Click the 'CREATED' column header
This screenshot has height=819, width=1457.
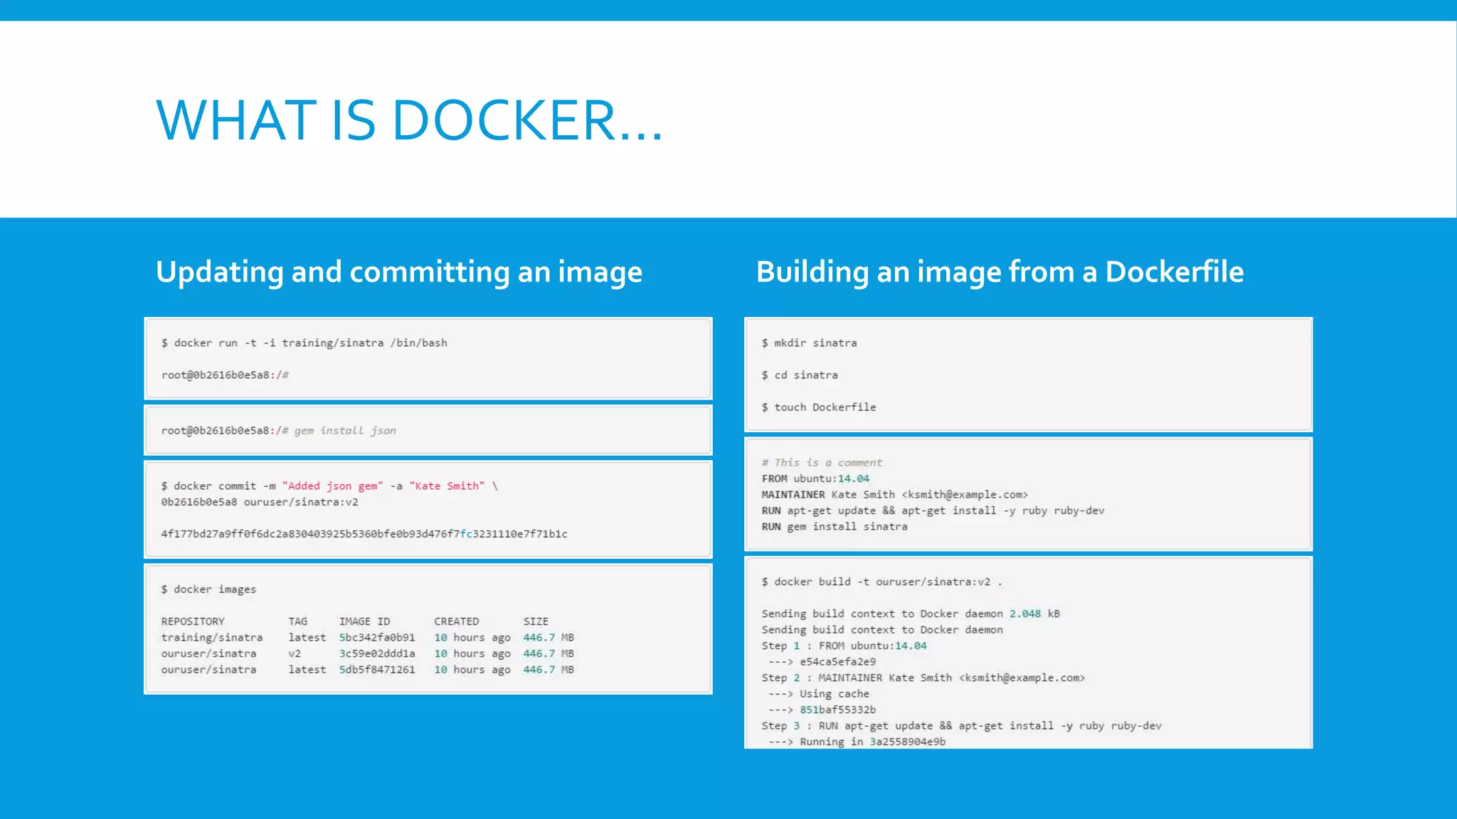coord(457,621)
